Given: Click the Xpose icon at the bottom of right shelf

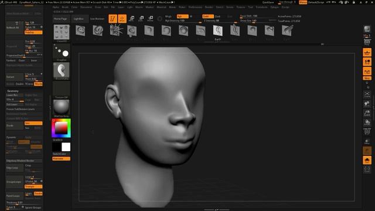Looking at the screenshot, I should click(x=367, y=169).
